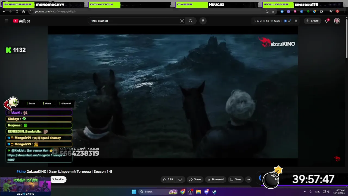This screenshot has height=196, width=348.
Task: Start voice search with the microphone
Action: coord(203,21)
